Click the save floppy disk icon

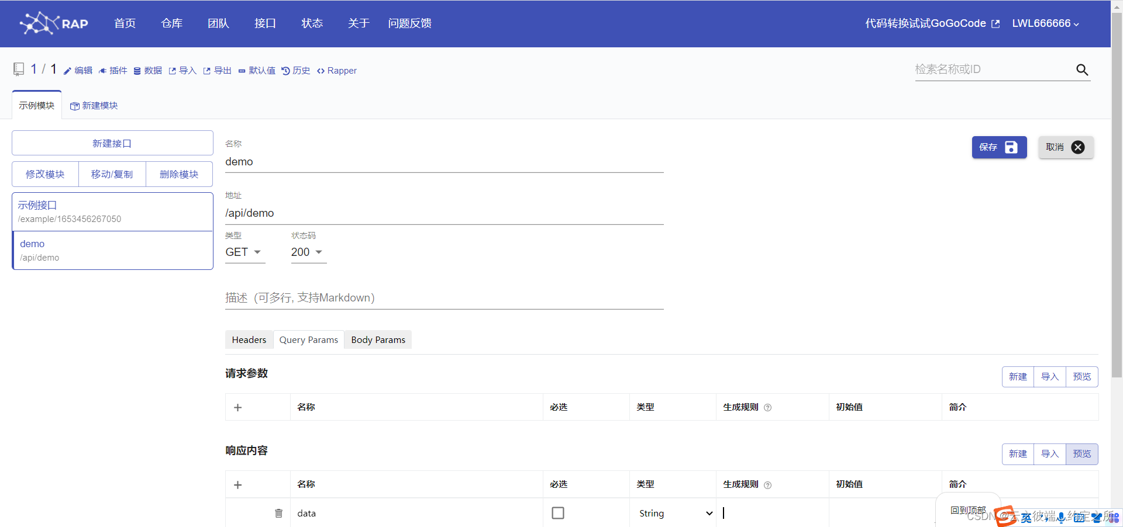1011,147
